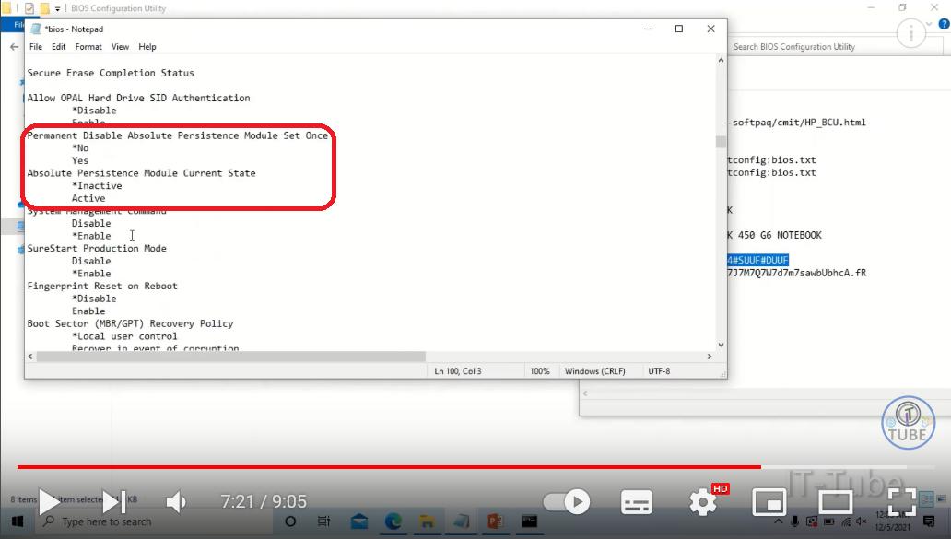Click Notepad vertical scrollbar down arrow
951x539 pixels.
click(721, 345)
